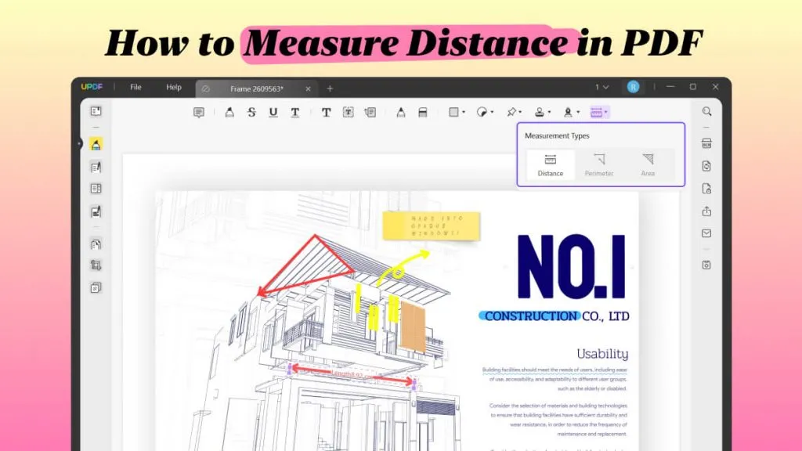Choose Perimeter measurement type
This screenshot has height=451, width=802.
coord(599,166)
